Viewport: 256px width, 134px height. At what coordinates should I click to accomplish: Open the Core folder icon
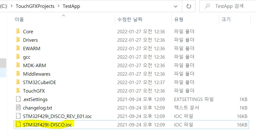(x=18, y=31)
